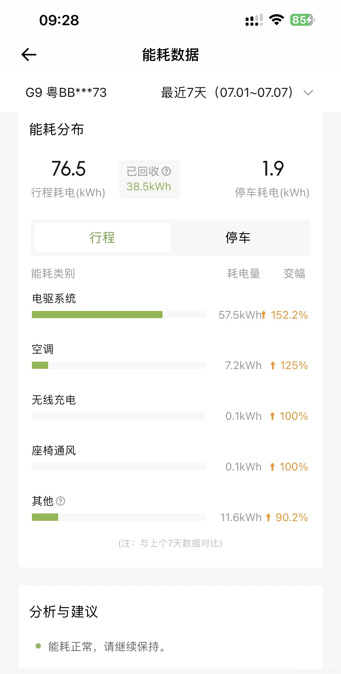Tap the help icon next to 已回收
The width and height of the screenshot is (341, 674).
coord(166,171)
